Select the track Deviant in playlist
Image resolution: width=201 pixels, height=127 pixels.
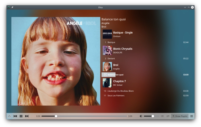[x=146, y=59]
